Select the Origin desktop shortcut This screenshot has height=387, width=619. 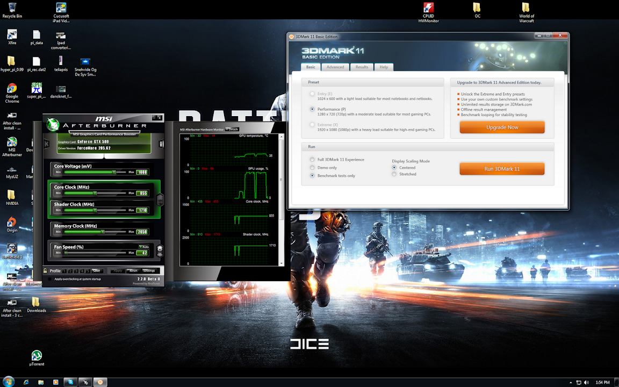click(x=12, y=224)
